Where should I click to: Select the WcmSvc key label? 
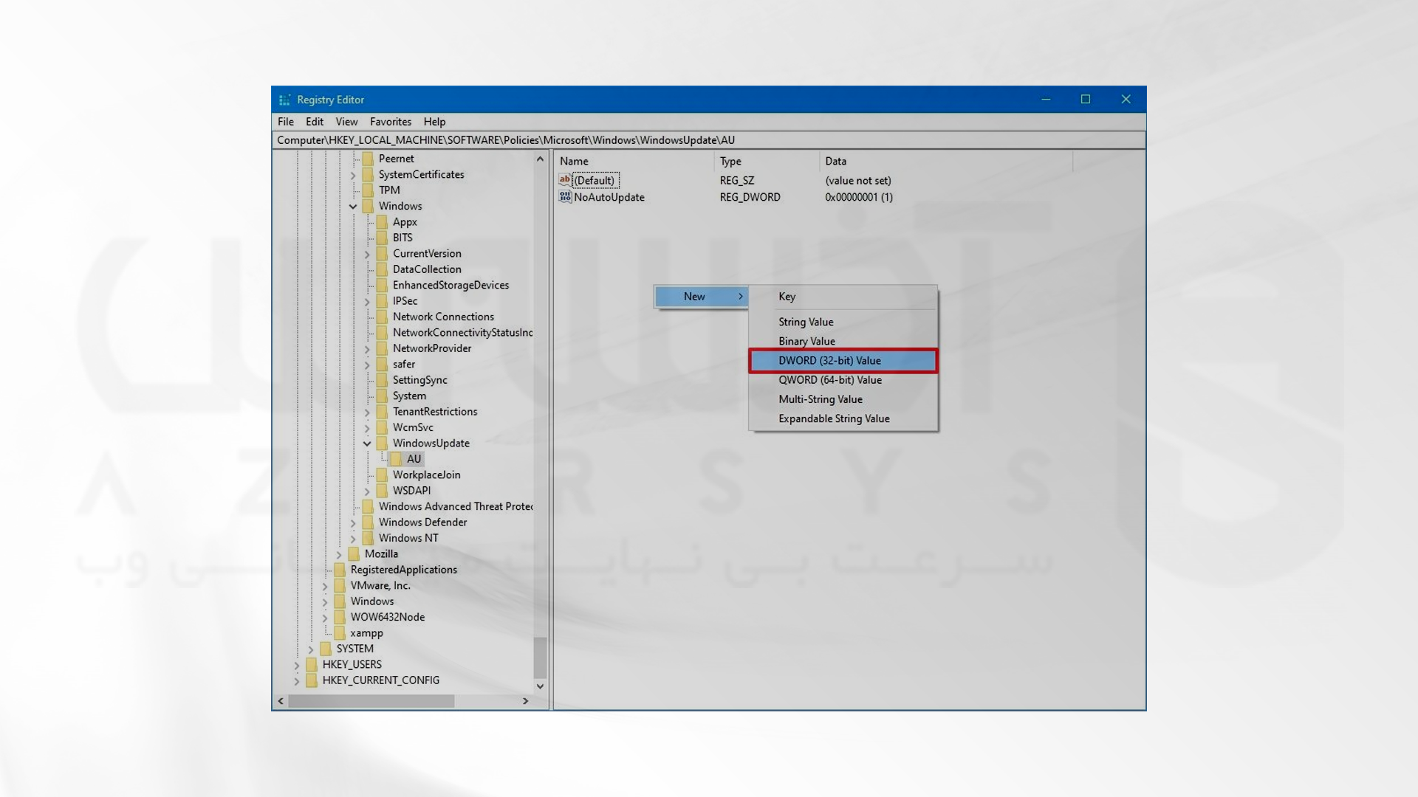pyautogui.click(x=413, y=427)
